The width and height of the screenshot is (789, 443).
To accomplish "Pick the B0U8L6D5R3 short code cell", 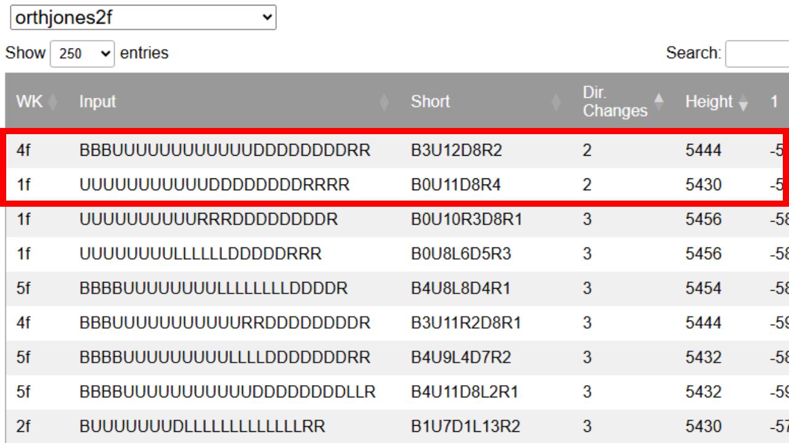I will click(x=460, y=253).
